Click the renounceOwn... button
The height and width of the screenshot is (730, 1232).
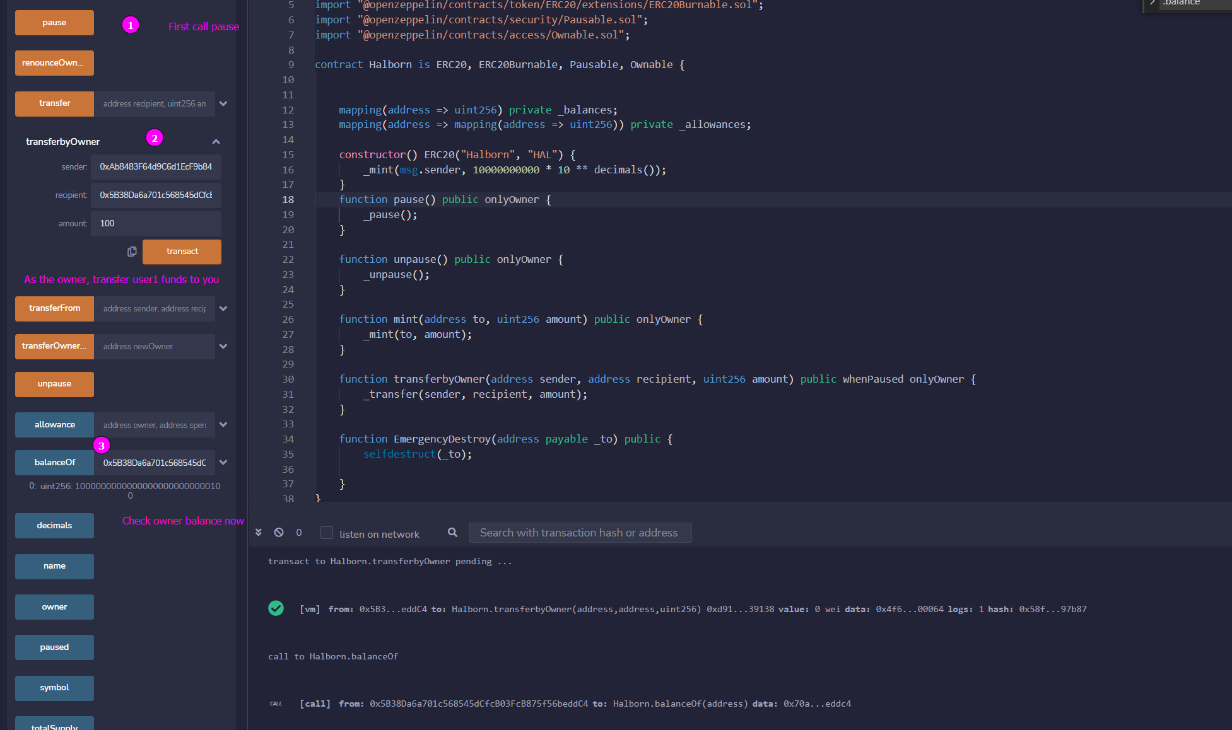point(54,62)
